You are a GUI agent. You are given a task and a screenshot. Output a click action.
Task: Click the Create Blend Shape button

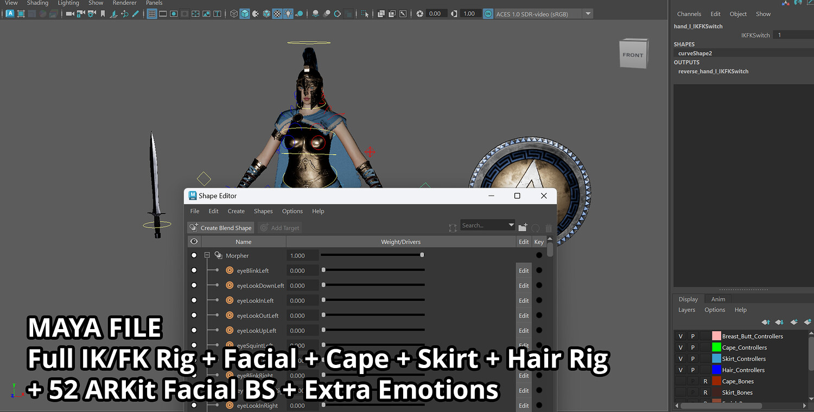pos(220,228)
